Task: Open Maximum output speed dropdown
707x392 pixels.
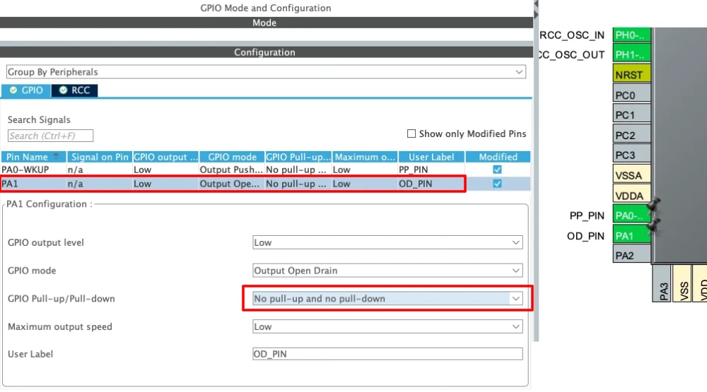Action: click(387, 326)
